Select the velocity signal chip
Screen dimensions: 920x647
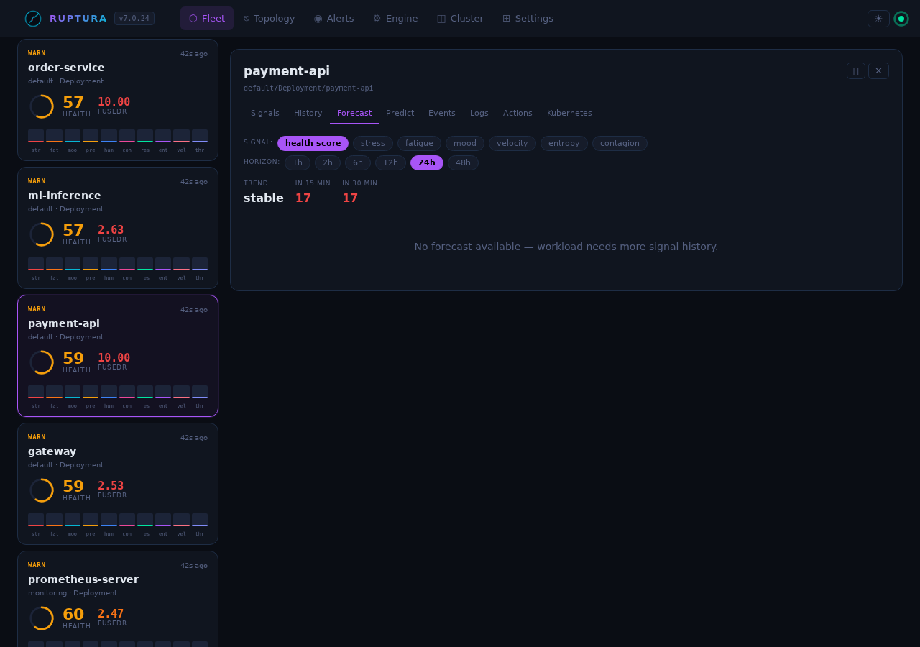click(512, 143)
